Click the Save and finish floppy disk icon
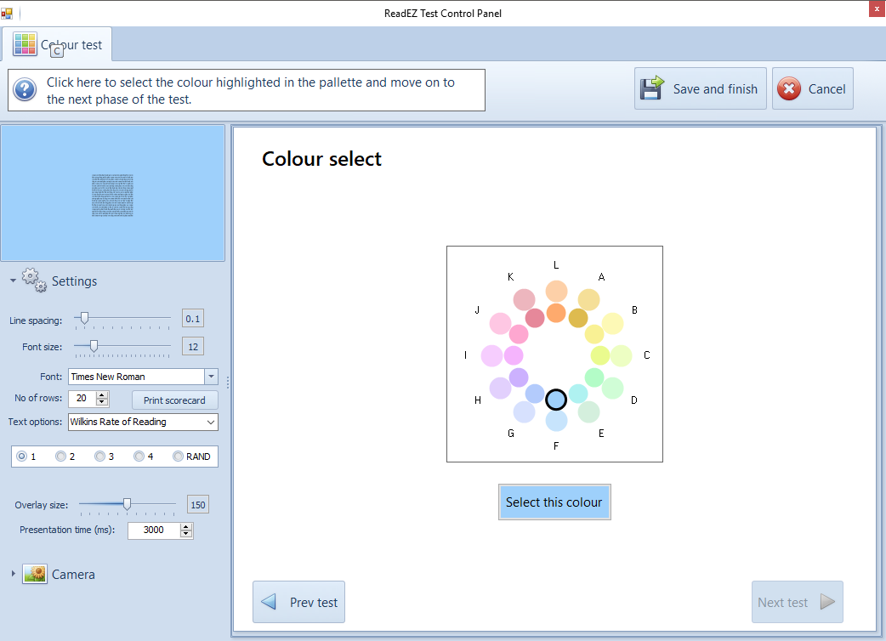 click(x=652, y=88)
